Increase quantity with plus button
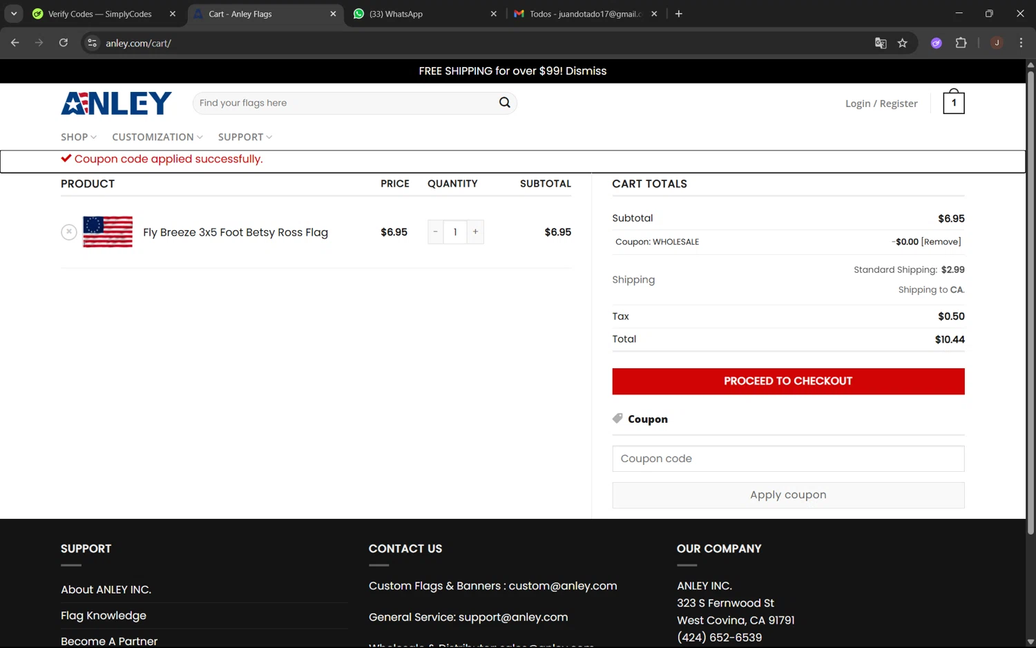This screenshot has height=648, width=1036. click(x=475, y=232)
